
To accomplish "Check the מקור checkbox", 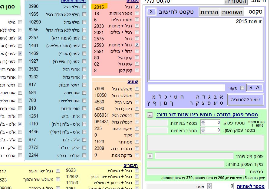I will click(242, 88).
